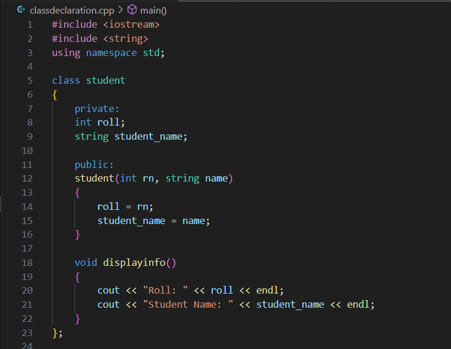Place cursor on '#include <string>' line

100,38
